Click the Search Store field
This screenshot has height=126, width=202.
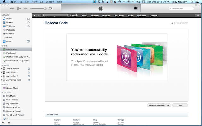[x=181, y=9]
